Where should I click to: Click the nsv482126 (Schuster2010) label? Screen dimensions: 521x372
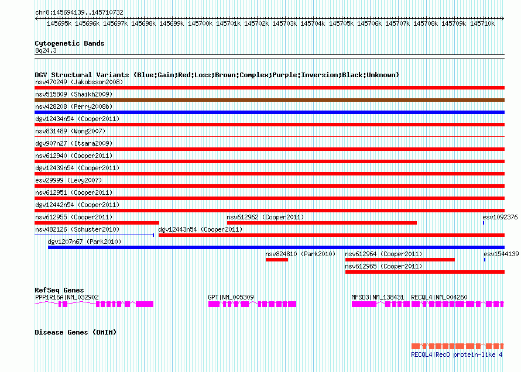tap(77, 229)
